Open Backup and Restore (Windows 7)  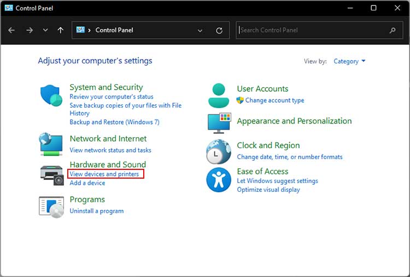[114, 122]
